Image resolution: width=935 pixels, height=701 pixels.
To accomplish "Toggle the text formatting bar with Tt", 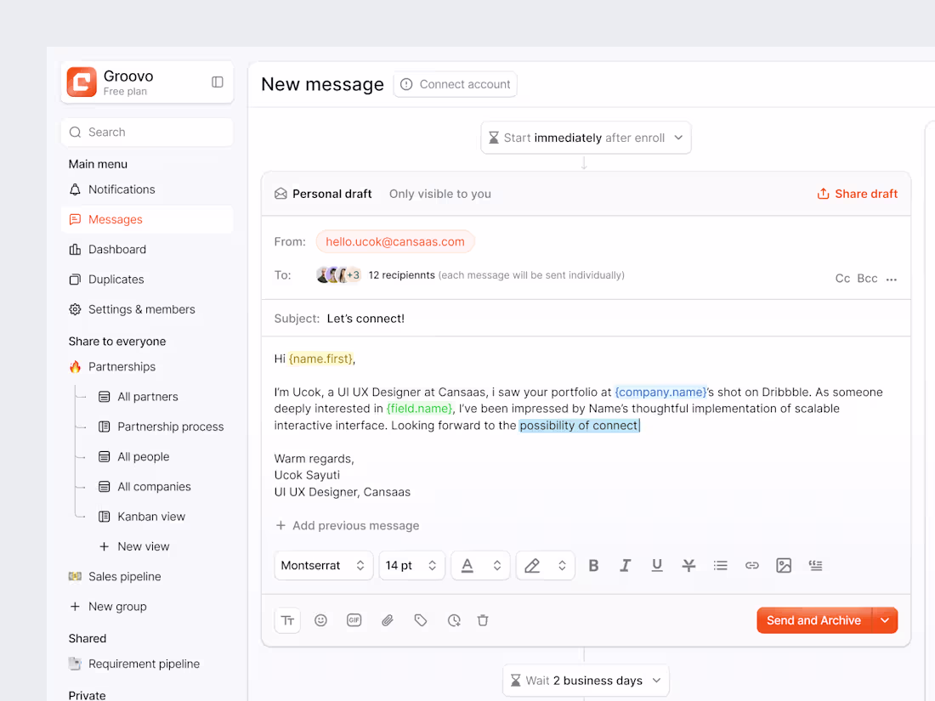I will (287, 620).
